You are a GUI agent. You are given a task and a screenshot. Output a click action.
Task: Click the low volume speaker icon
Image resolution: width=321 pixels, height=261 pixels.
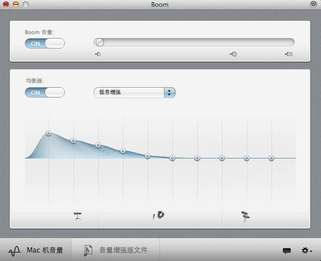point(98,54)
